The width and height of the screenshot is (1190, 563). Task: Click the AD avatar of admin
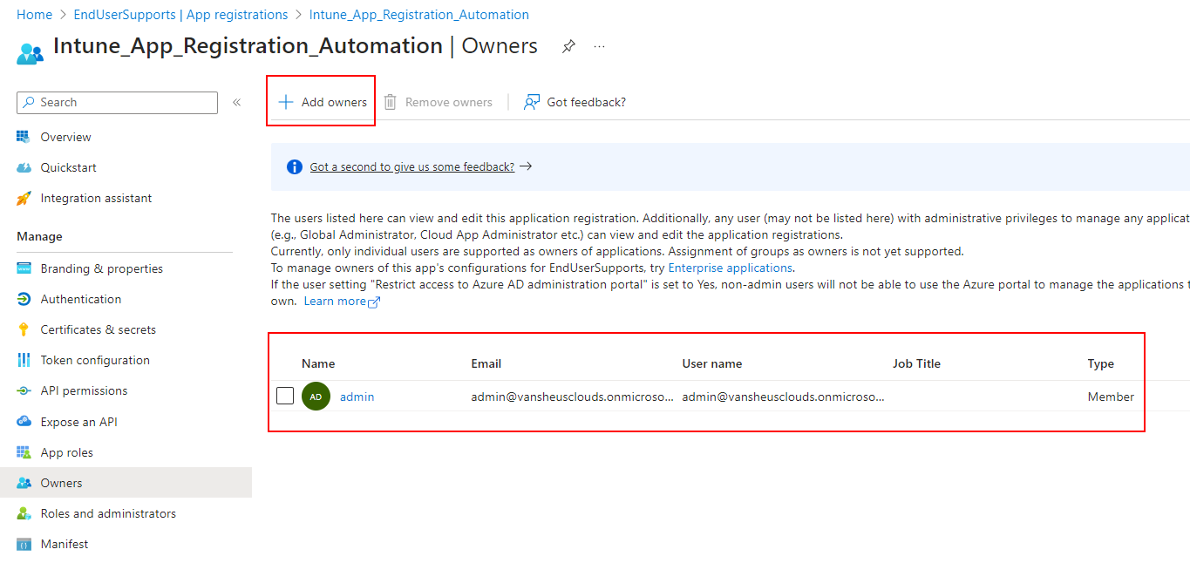click(x=316, y=397)
